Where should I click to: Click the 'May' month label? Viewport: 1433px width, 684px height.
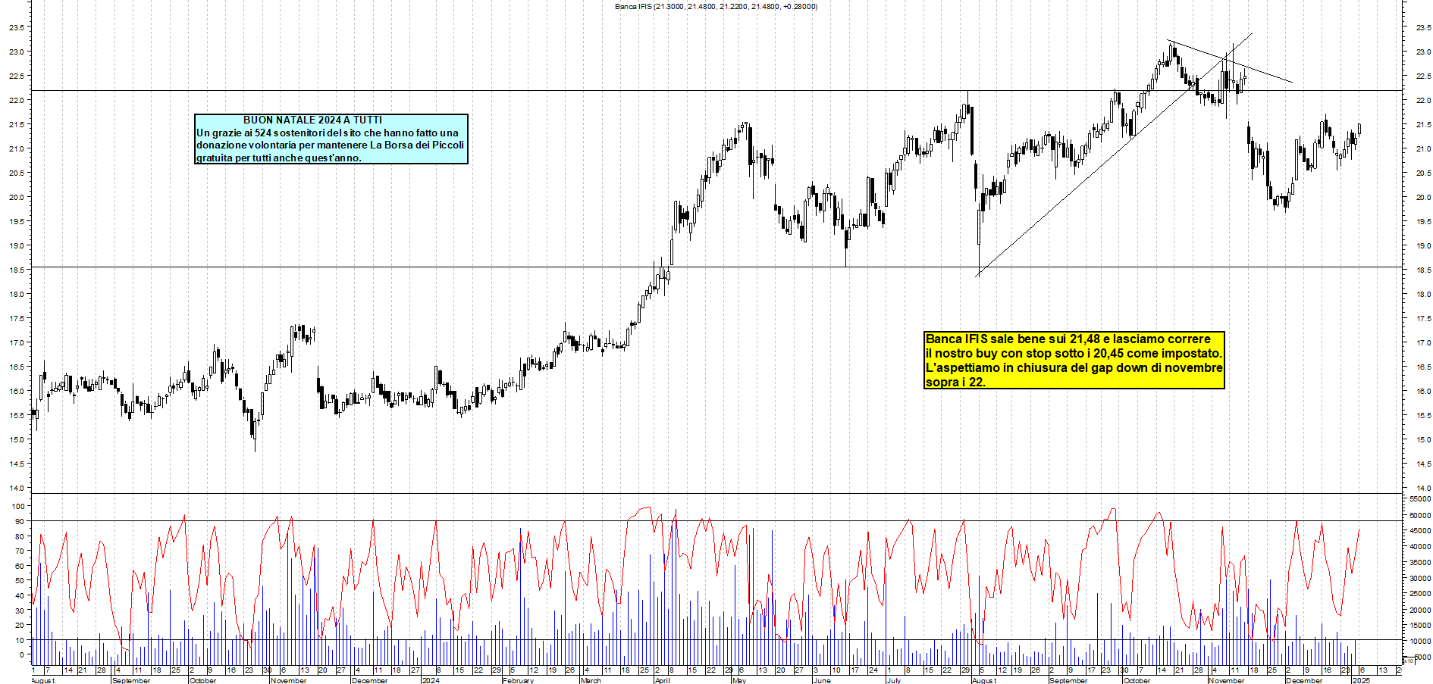point(739,680)
